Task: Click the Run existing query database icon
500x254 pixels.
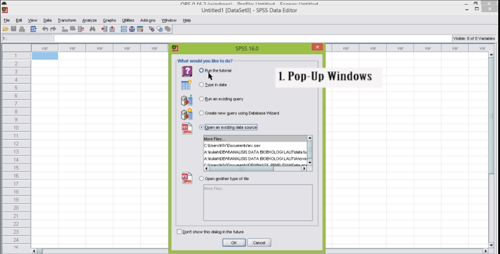Action: tap(187, 100)
